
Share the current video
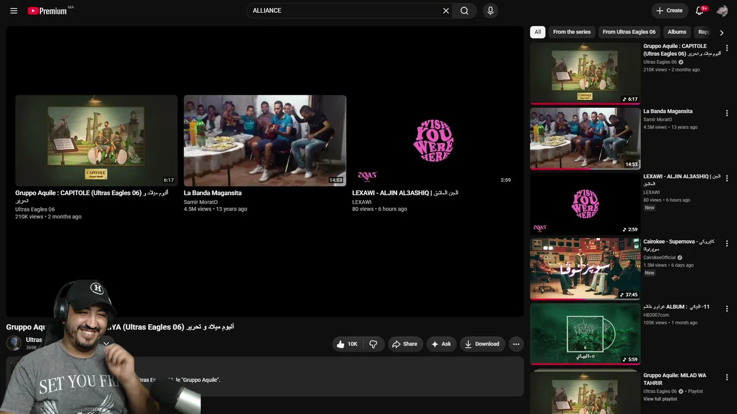pyautogui.click(x=405, y=344)
